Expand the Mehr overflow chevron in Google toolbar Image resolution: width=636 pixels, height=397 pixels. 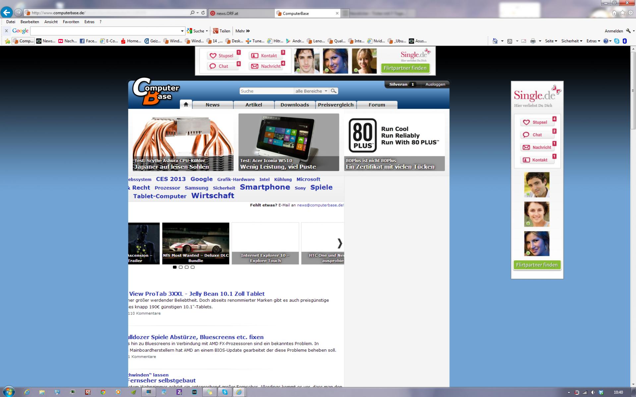point(248,31)
